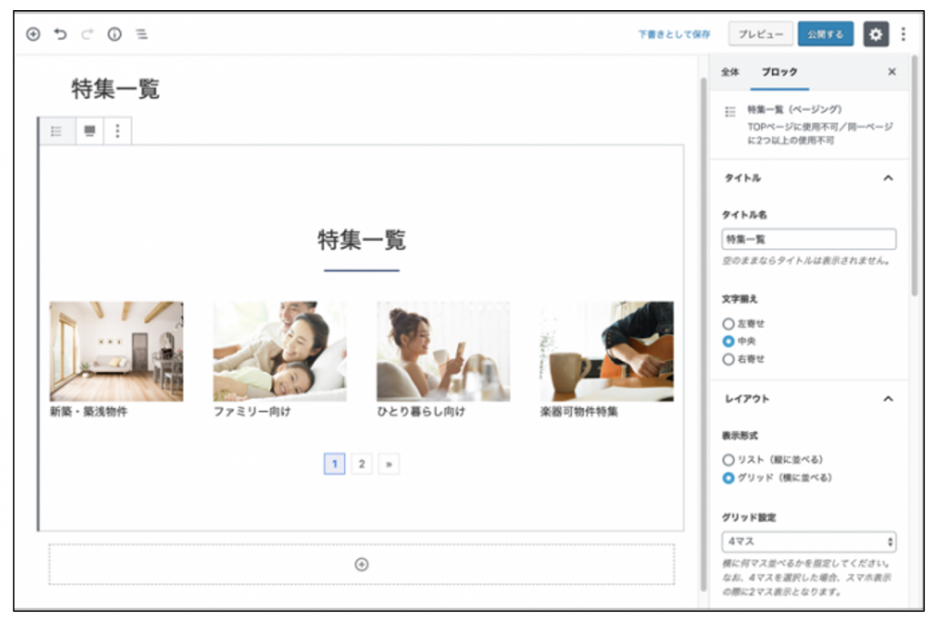Open the グリッド設定 dropdown showing 4マス

tap(808, 542)
